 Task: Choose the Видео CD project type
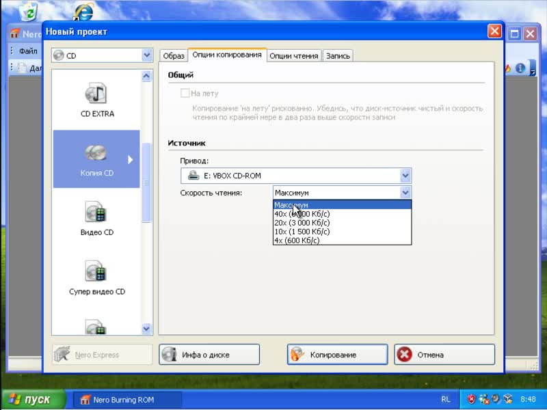click(x=97, y=219)
